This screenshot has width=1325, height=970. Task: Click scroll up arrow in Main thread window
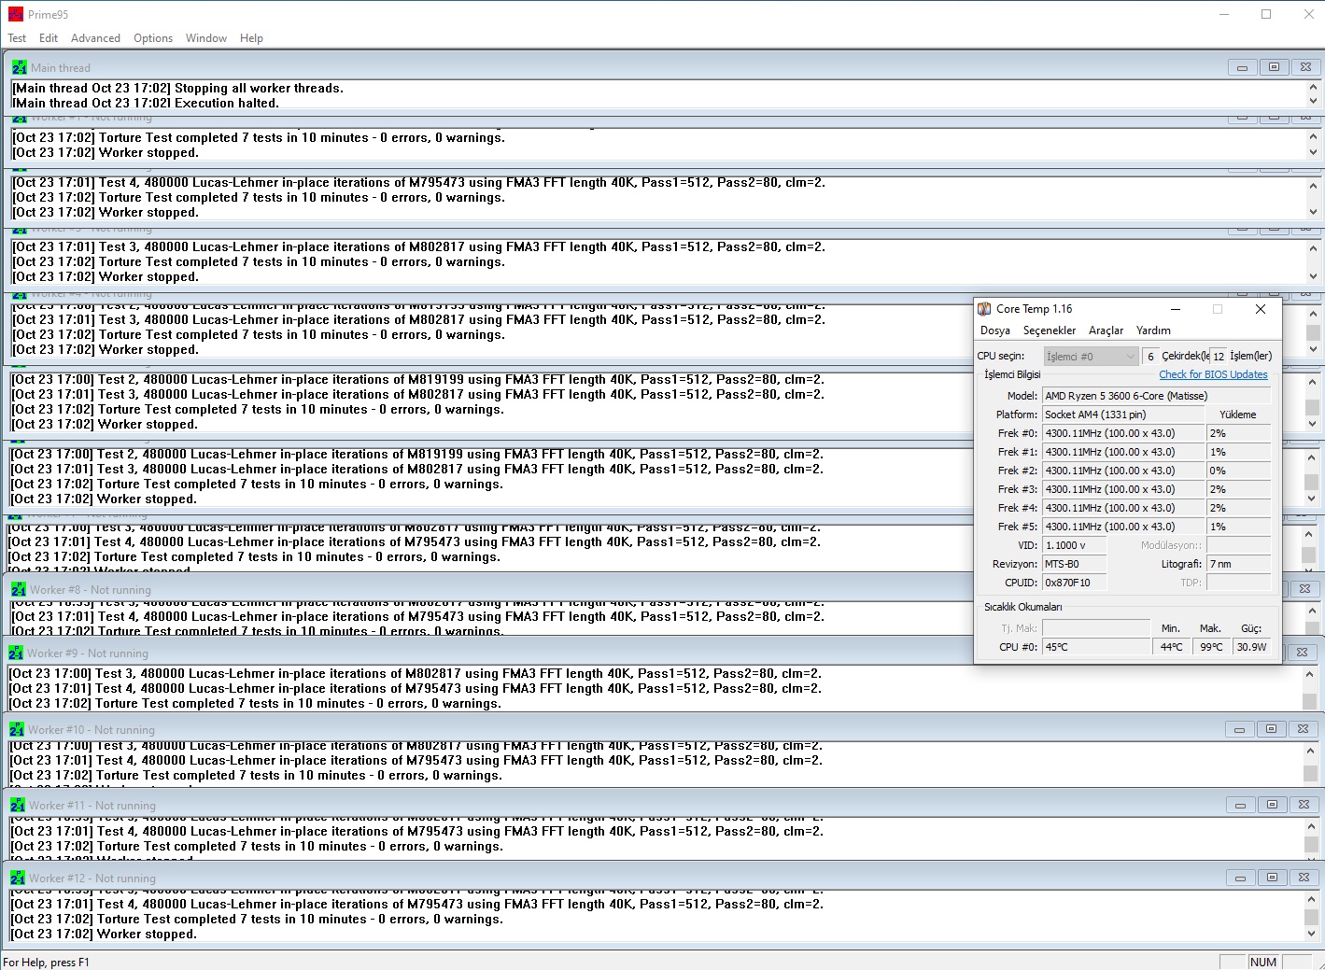(x=1313, y=87)
